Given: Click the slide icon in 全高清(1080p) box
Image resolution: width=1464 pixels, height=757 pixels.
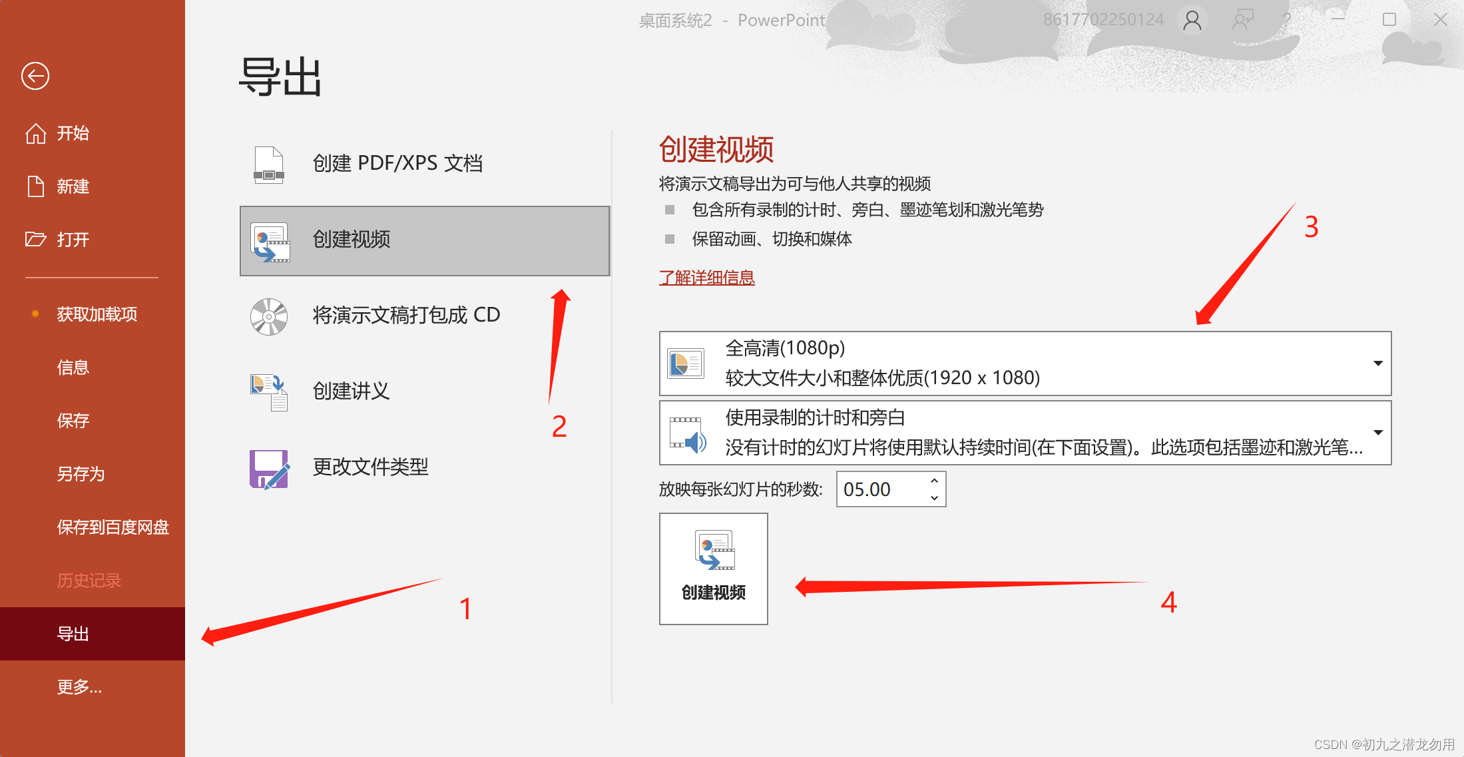Looking at the screenshot, I should tap(686, 364).
